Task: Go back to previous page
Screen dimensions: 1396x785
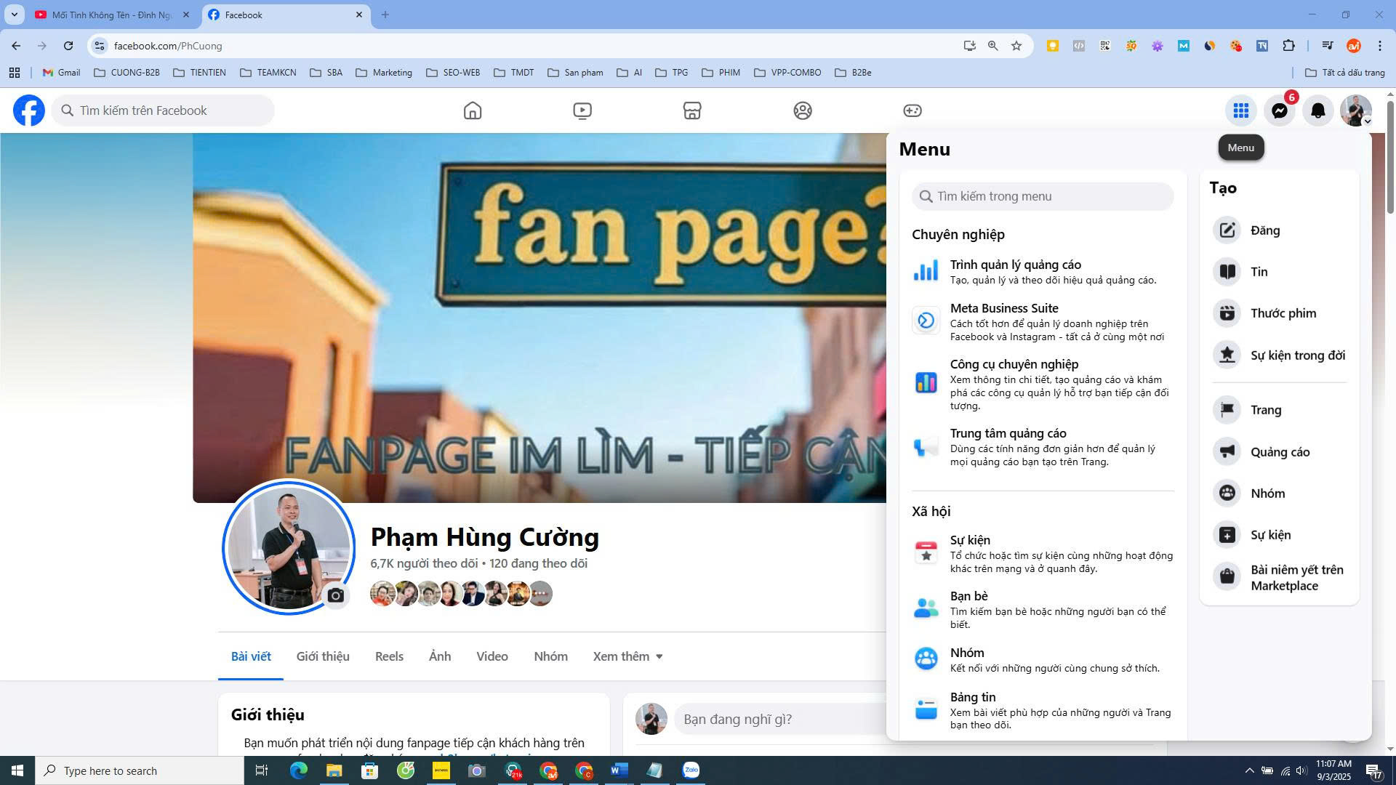Action: click(x=16, y=46)
